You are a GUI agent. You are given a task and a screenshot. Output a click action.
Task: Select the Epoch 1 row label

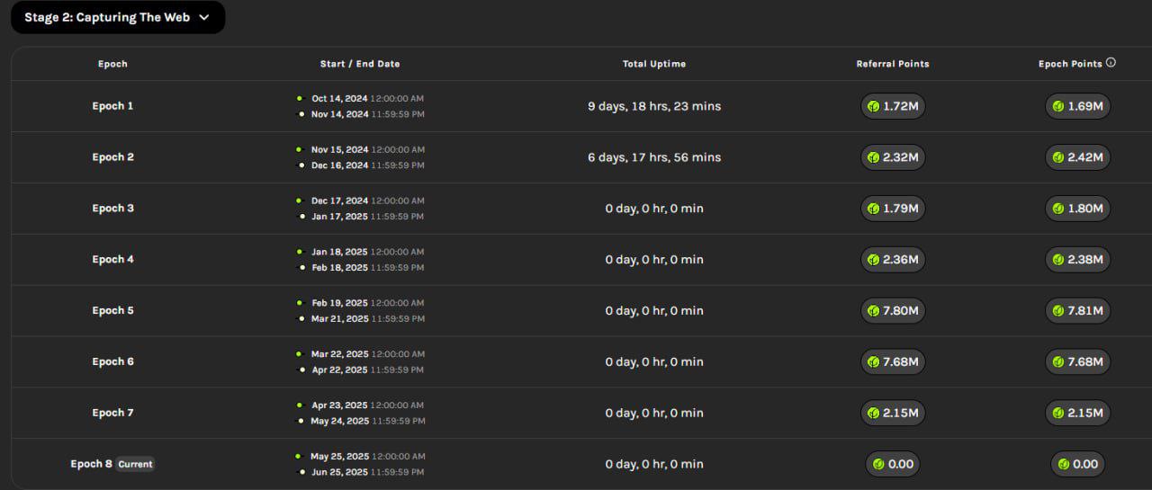click(112, 106)
